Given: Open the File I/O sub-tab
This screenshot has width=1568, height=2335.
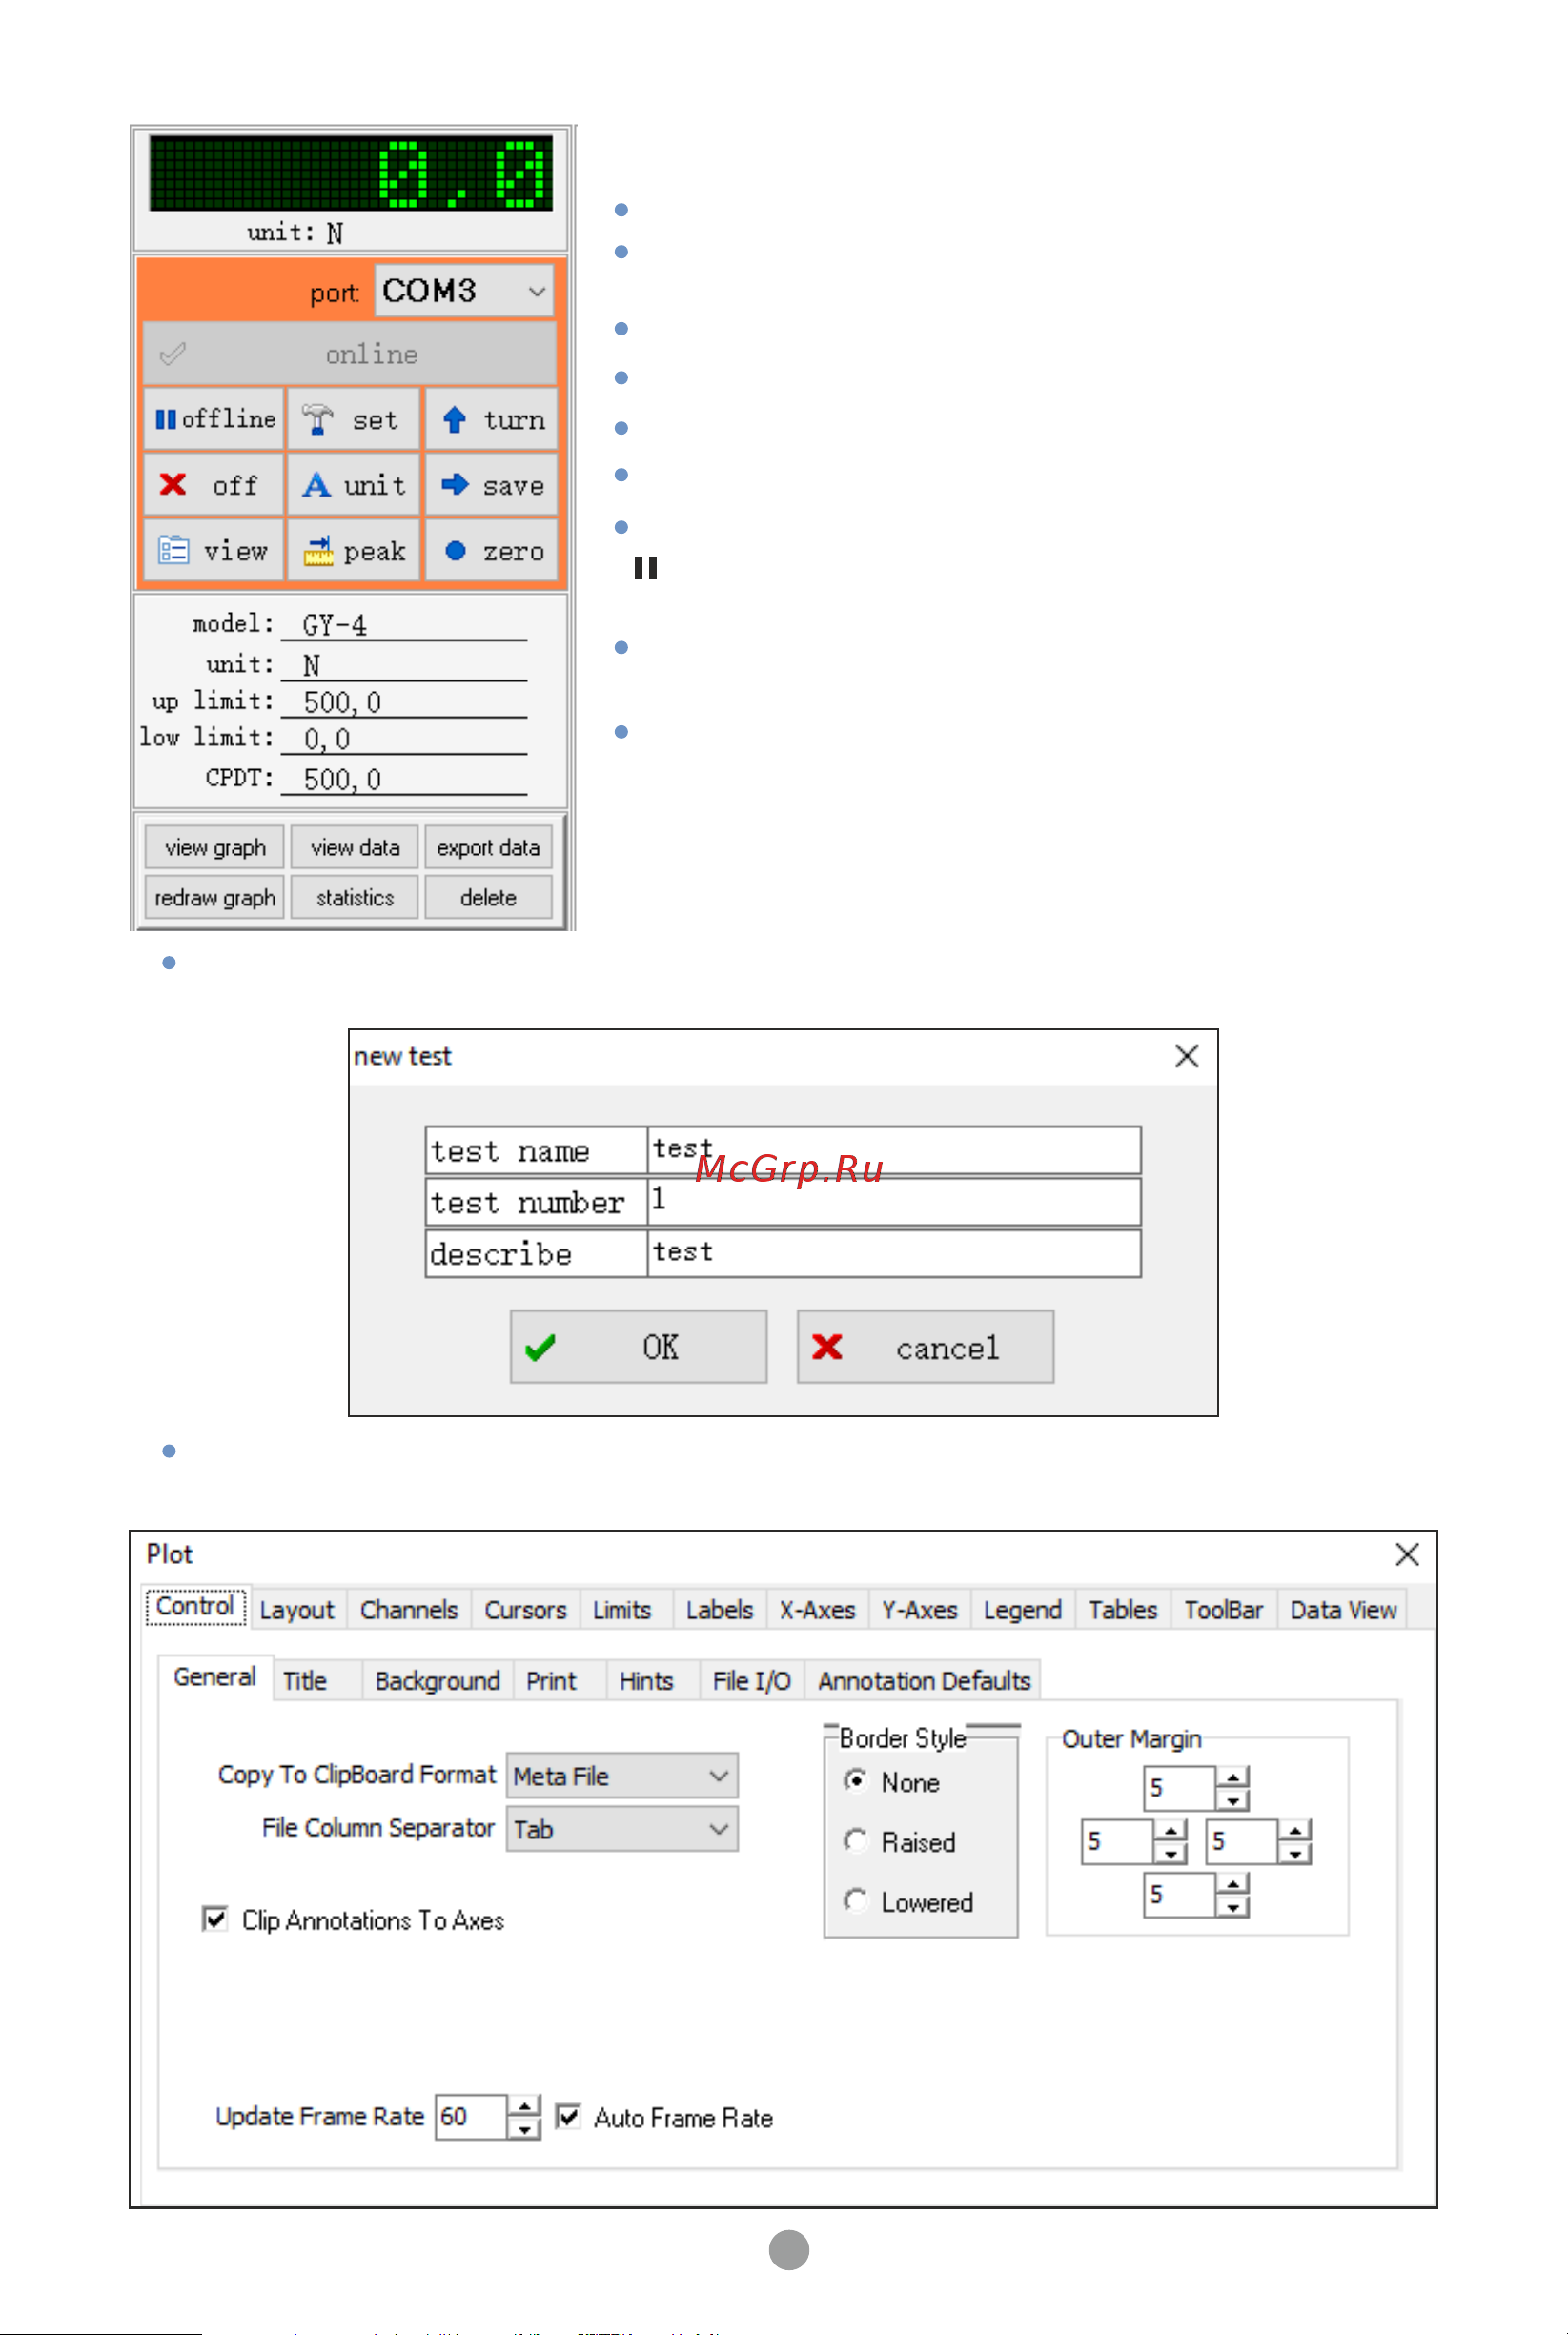Looking at the screenshot, I should [x=751, y=1680].
